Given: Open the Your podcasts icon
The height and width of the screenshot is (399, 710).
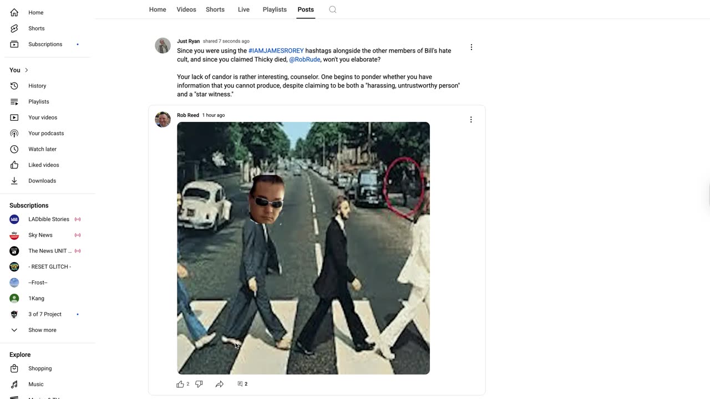Looking at the screenshot, I should [x=14, y=133].
